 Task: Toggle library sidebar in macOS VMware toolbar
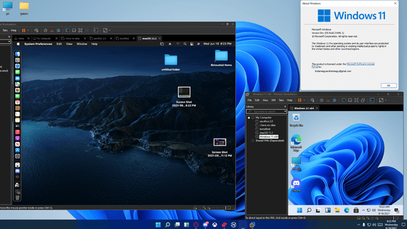click(67, 30)
